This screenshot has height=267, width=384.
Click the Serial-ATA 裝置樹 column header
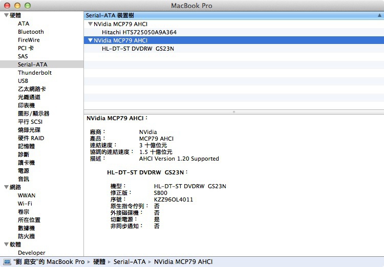coord(234,15)
